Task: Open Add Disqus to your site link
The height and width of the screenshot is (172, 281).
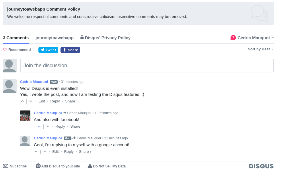Action: pyautogui.click(x=61, y=166)
